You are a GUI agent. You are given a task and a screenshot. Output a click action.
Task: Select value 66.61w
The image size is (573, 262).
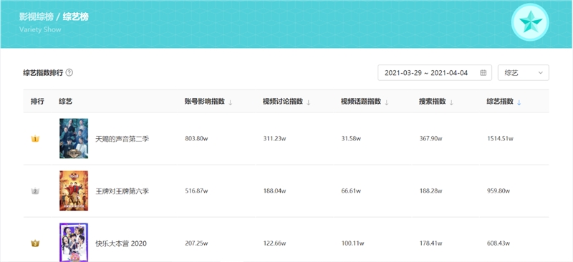click(351, 190)
